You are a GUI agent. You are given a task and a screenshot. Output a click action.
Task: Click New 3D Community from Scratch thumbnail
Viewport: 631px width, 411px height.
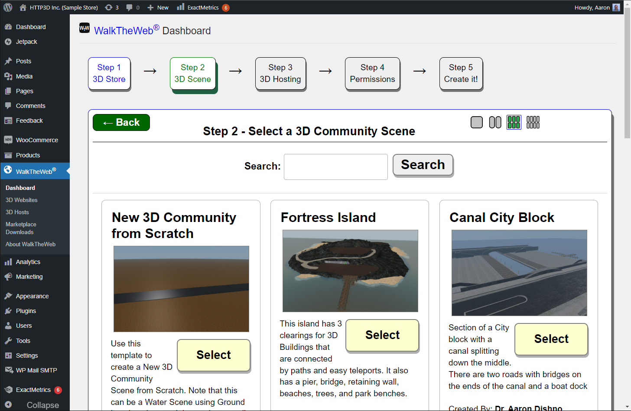[181, 289]
